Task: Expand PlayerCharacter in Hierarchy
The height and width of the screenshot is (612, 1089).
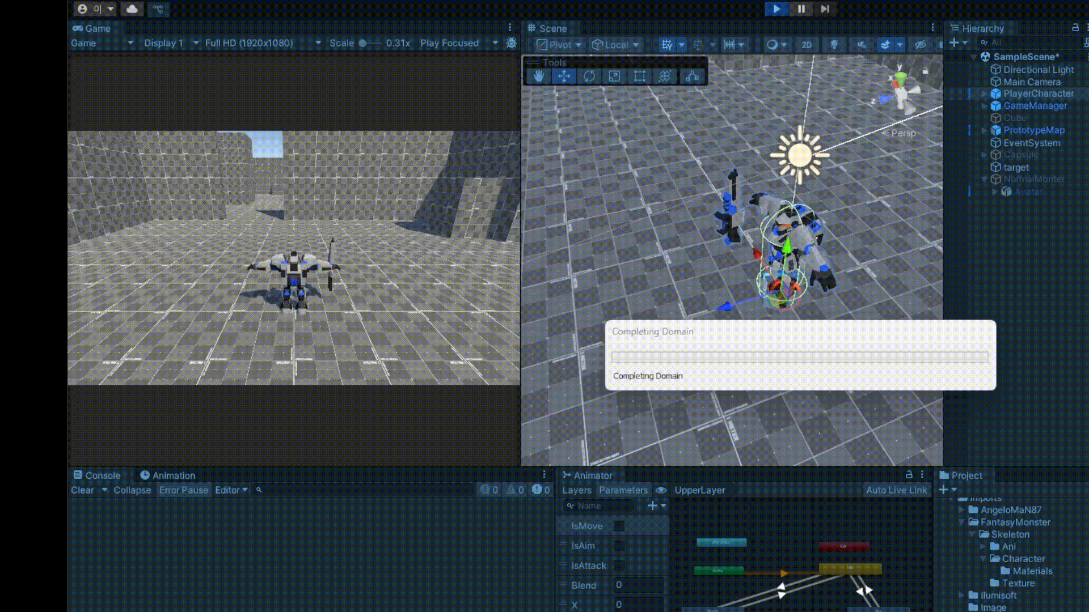Action: (x=984, y=93)
